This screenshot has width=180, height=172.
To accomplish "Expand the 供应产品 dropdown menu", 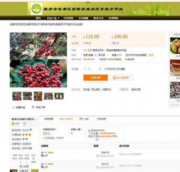I will point(53,18).
